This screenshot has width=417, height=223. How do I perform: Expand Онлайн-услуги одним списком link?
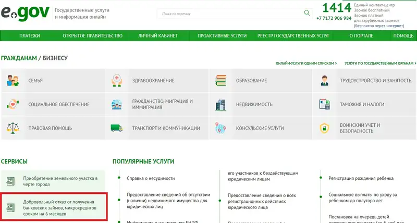(x=306, y=63)
